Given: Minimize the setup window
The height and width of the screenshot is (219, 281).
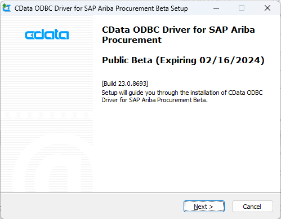Looking at the screenshot, I should pos(216,8).
